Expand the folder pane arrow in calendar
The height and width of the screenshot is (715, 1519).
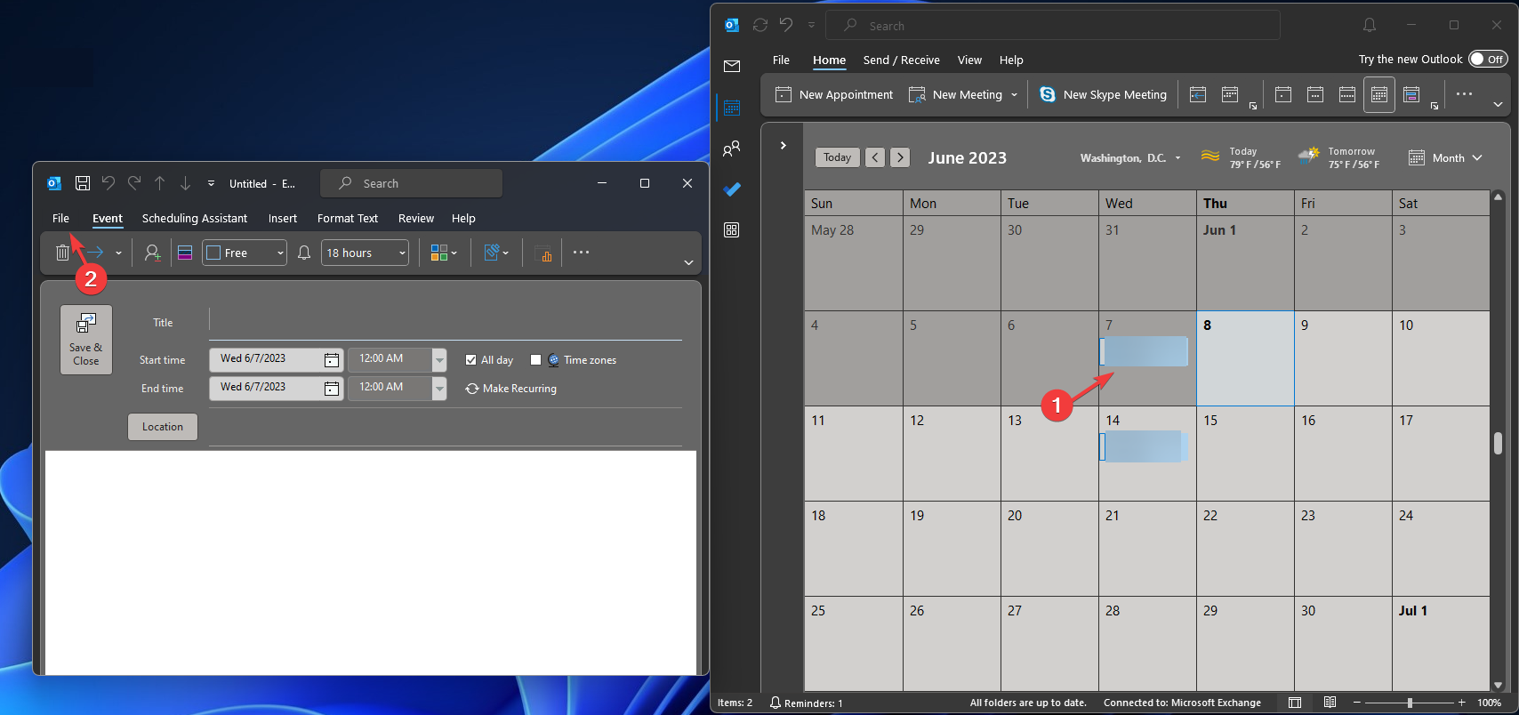point(783,145)
